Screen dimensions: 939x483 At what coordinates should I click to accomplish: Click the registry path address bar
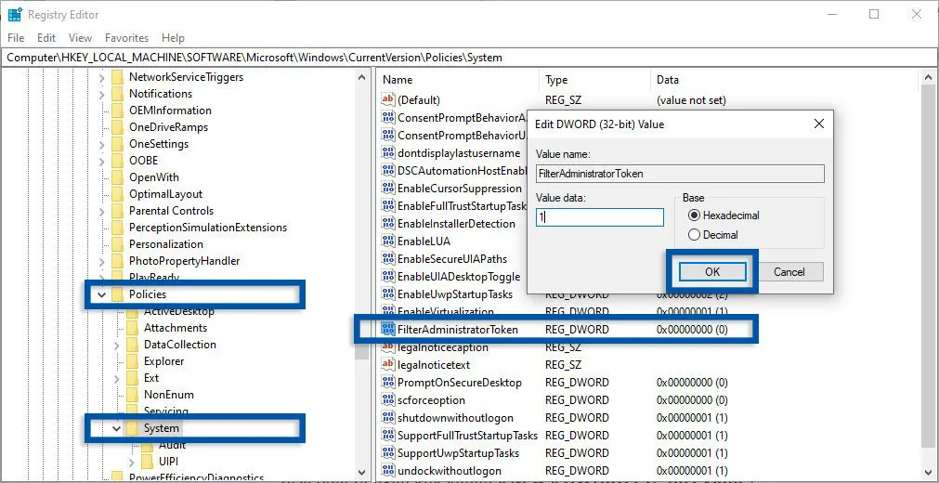(x=470, y=58)
